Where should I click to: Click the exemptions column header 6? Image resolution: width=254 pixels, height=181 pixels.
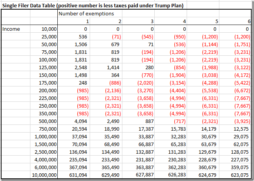(x=235, y=22)
